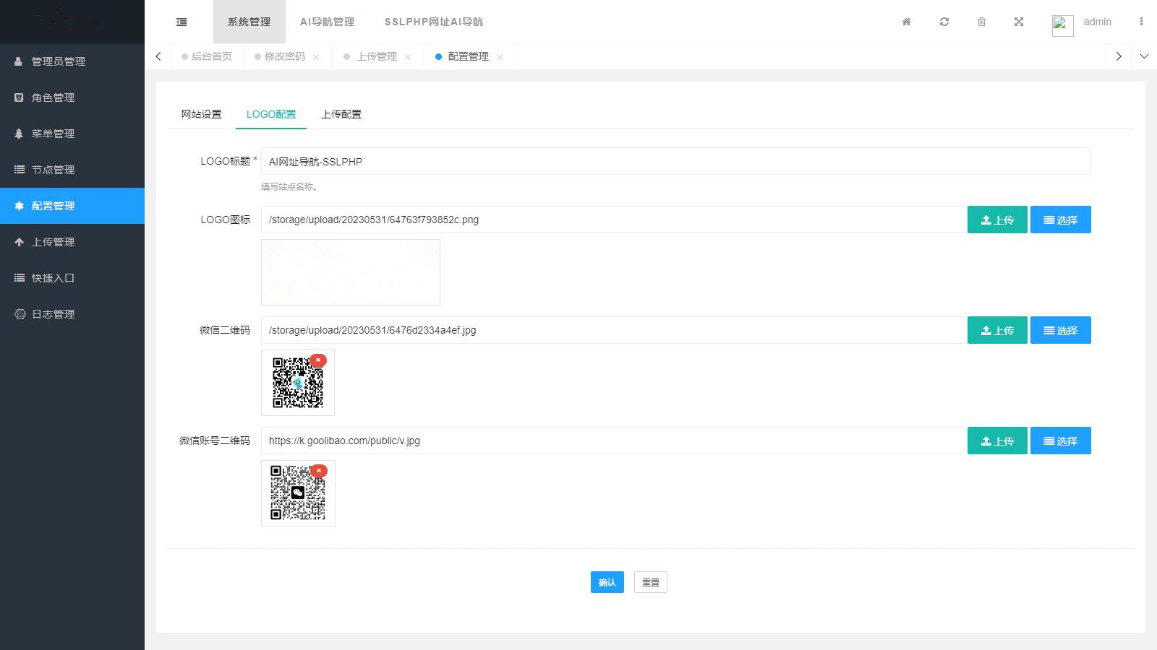Switch to AI导航管理 top menu
This screenshot has height=650, width=1157.
point(327,22)
